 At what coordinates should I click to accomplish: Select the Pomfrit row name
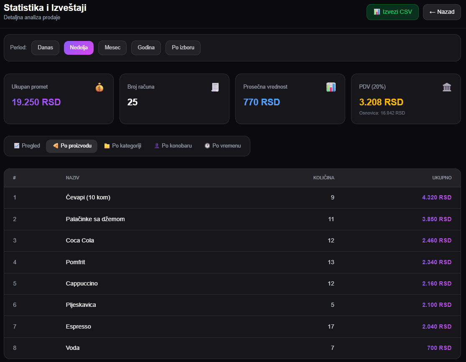[x=76, y=262]
